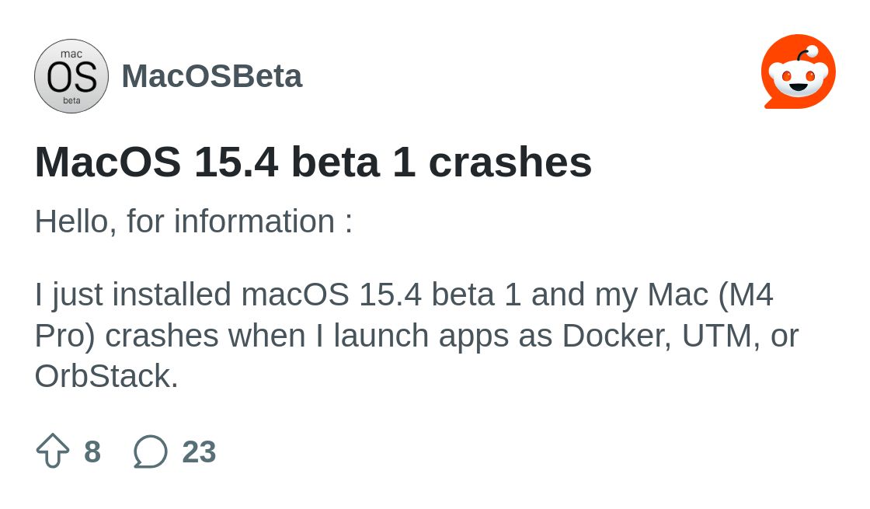Click the small 'mac' label inside the avatar
The height and width of the screenshot is (509, 870).
click(71, 54)
